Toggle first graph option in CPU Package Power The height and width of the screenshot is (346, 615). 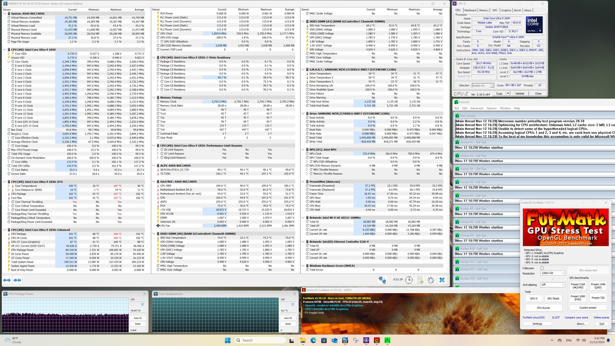point(132,304)
